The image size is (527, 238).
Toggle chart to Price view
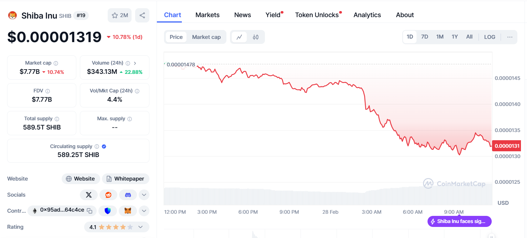(176, 37)
